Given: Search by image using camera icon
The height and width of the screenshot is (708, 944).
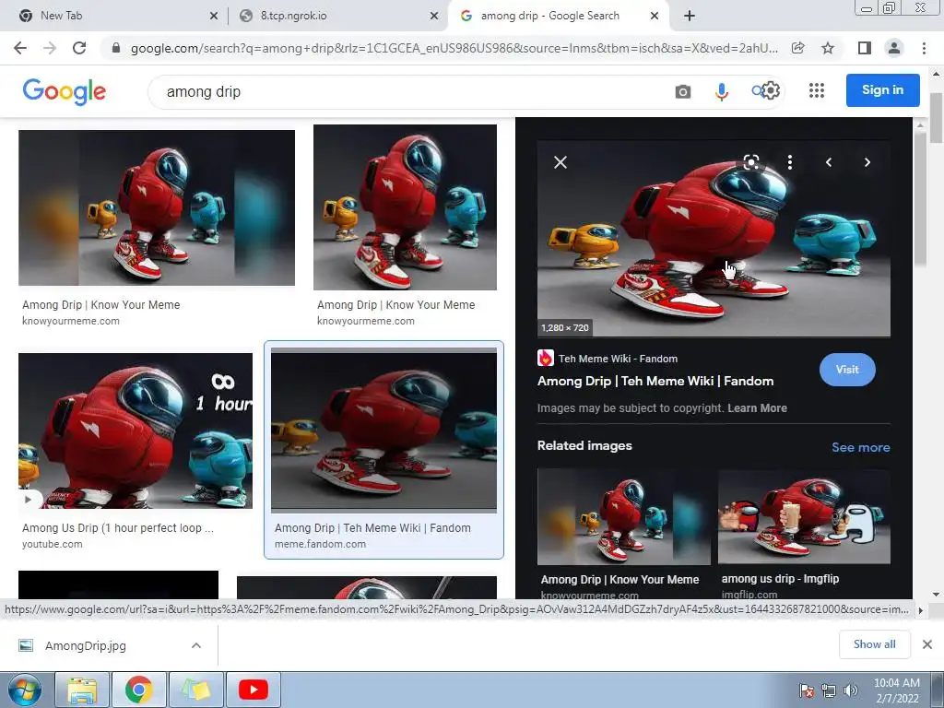Looking at the screenshot, I should tap(683, 91).
